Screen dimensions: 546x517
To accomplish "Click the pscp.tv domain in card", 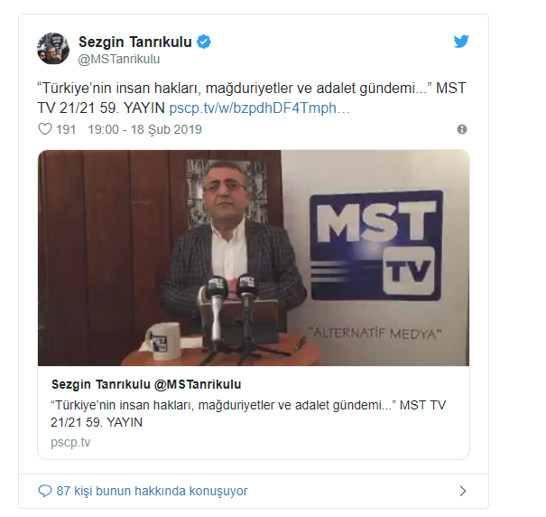I will click(70, 442).
